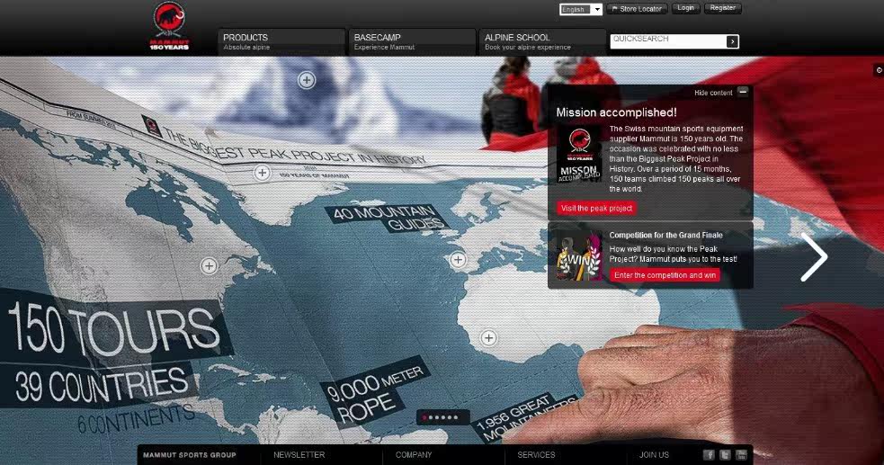884x465 pixels.
Task: Click the 39 COUNTRIES label on the map
Action: [102, 385]
